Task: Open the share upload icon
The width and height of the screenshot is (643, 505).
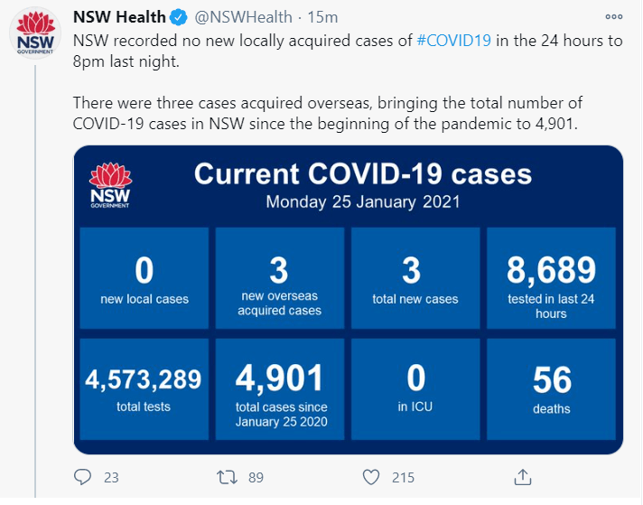Action: click(523, 477)
